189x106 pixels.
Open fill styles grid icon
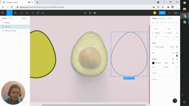tap(173, 53)
